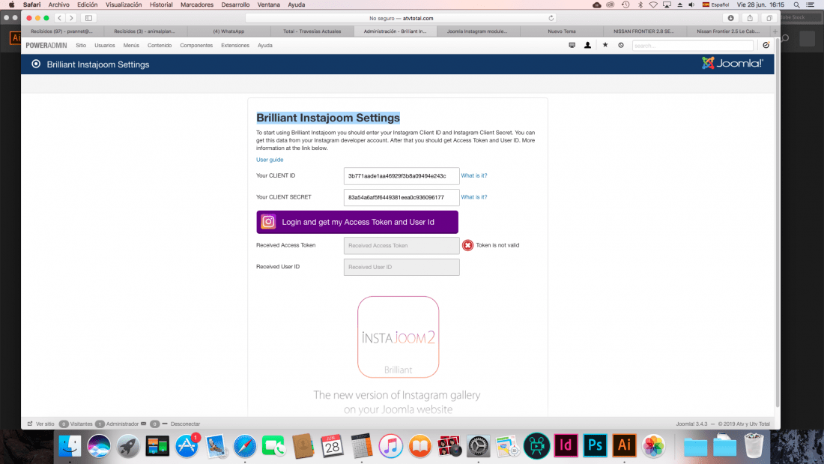Launch Adobe Photoshop from the Dock
The height and width of the screenshot is (464, 824).
click(595, 445)
